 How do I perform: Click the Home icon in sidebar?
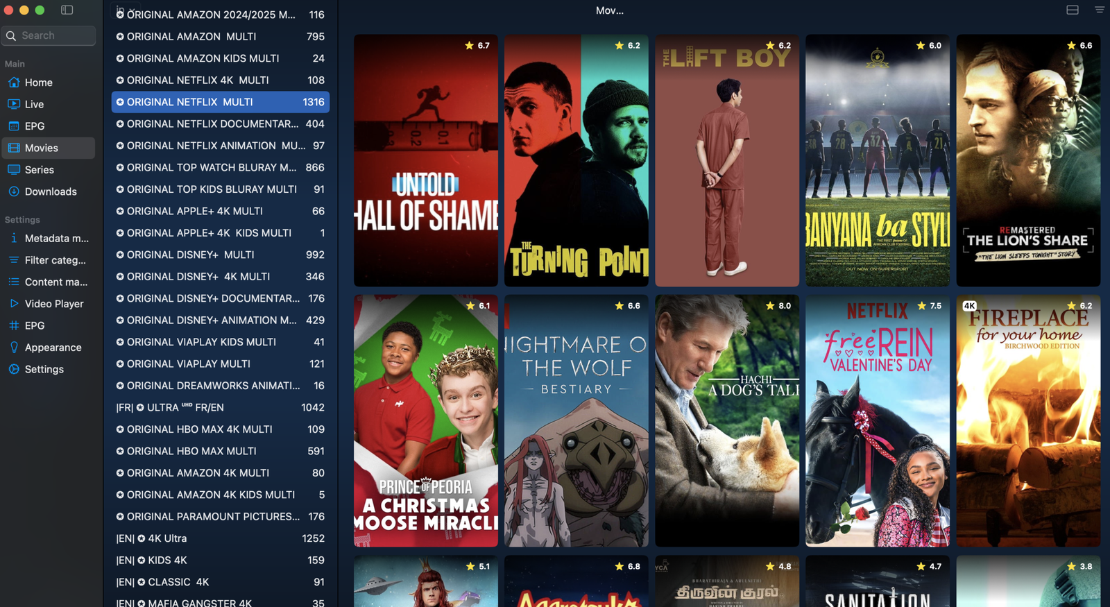pyautogui.click(x=14, y=83)
